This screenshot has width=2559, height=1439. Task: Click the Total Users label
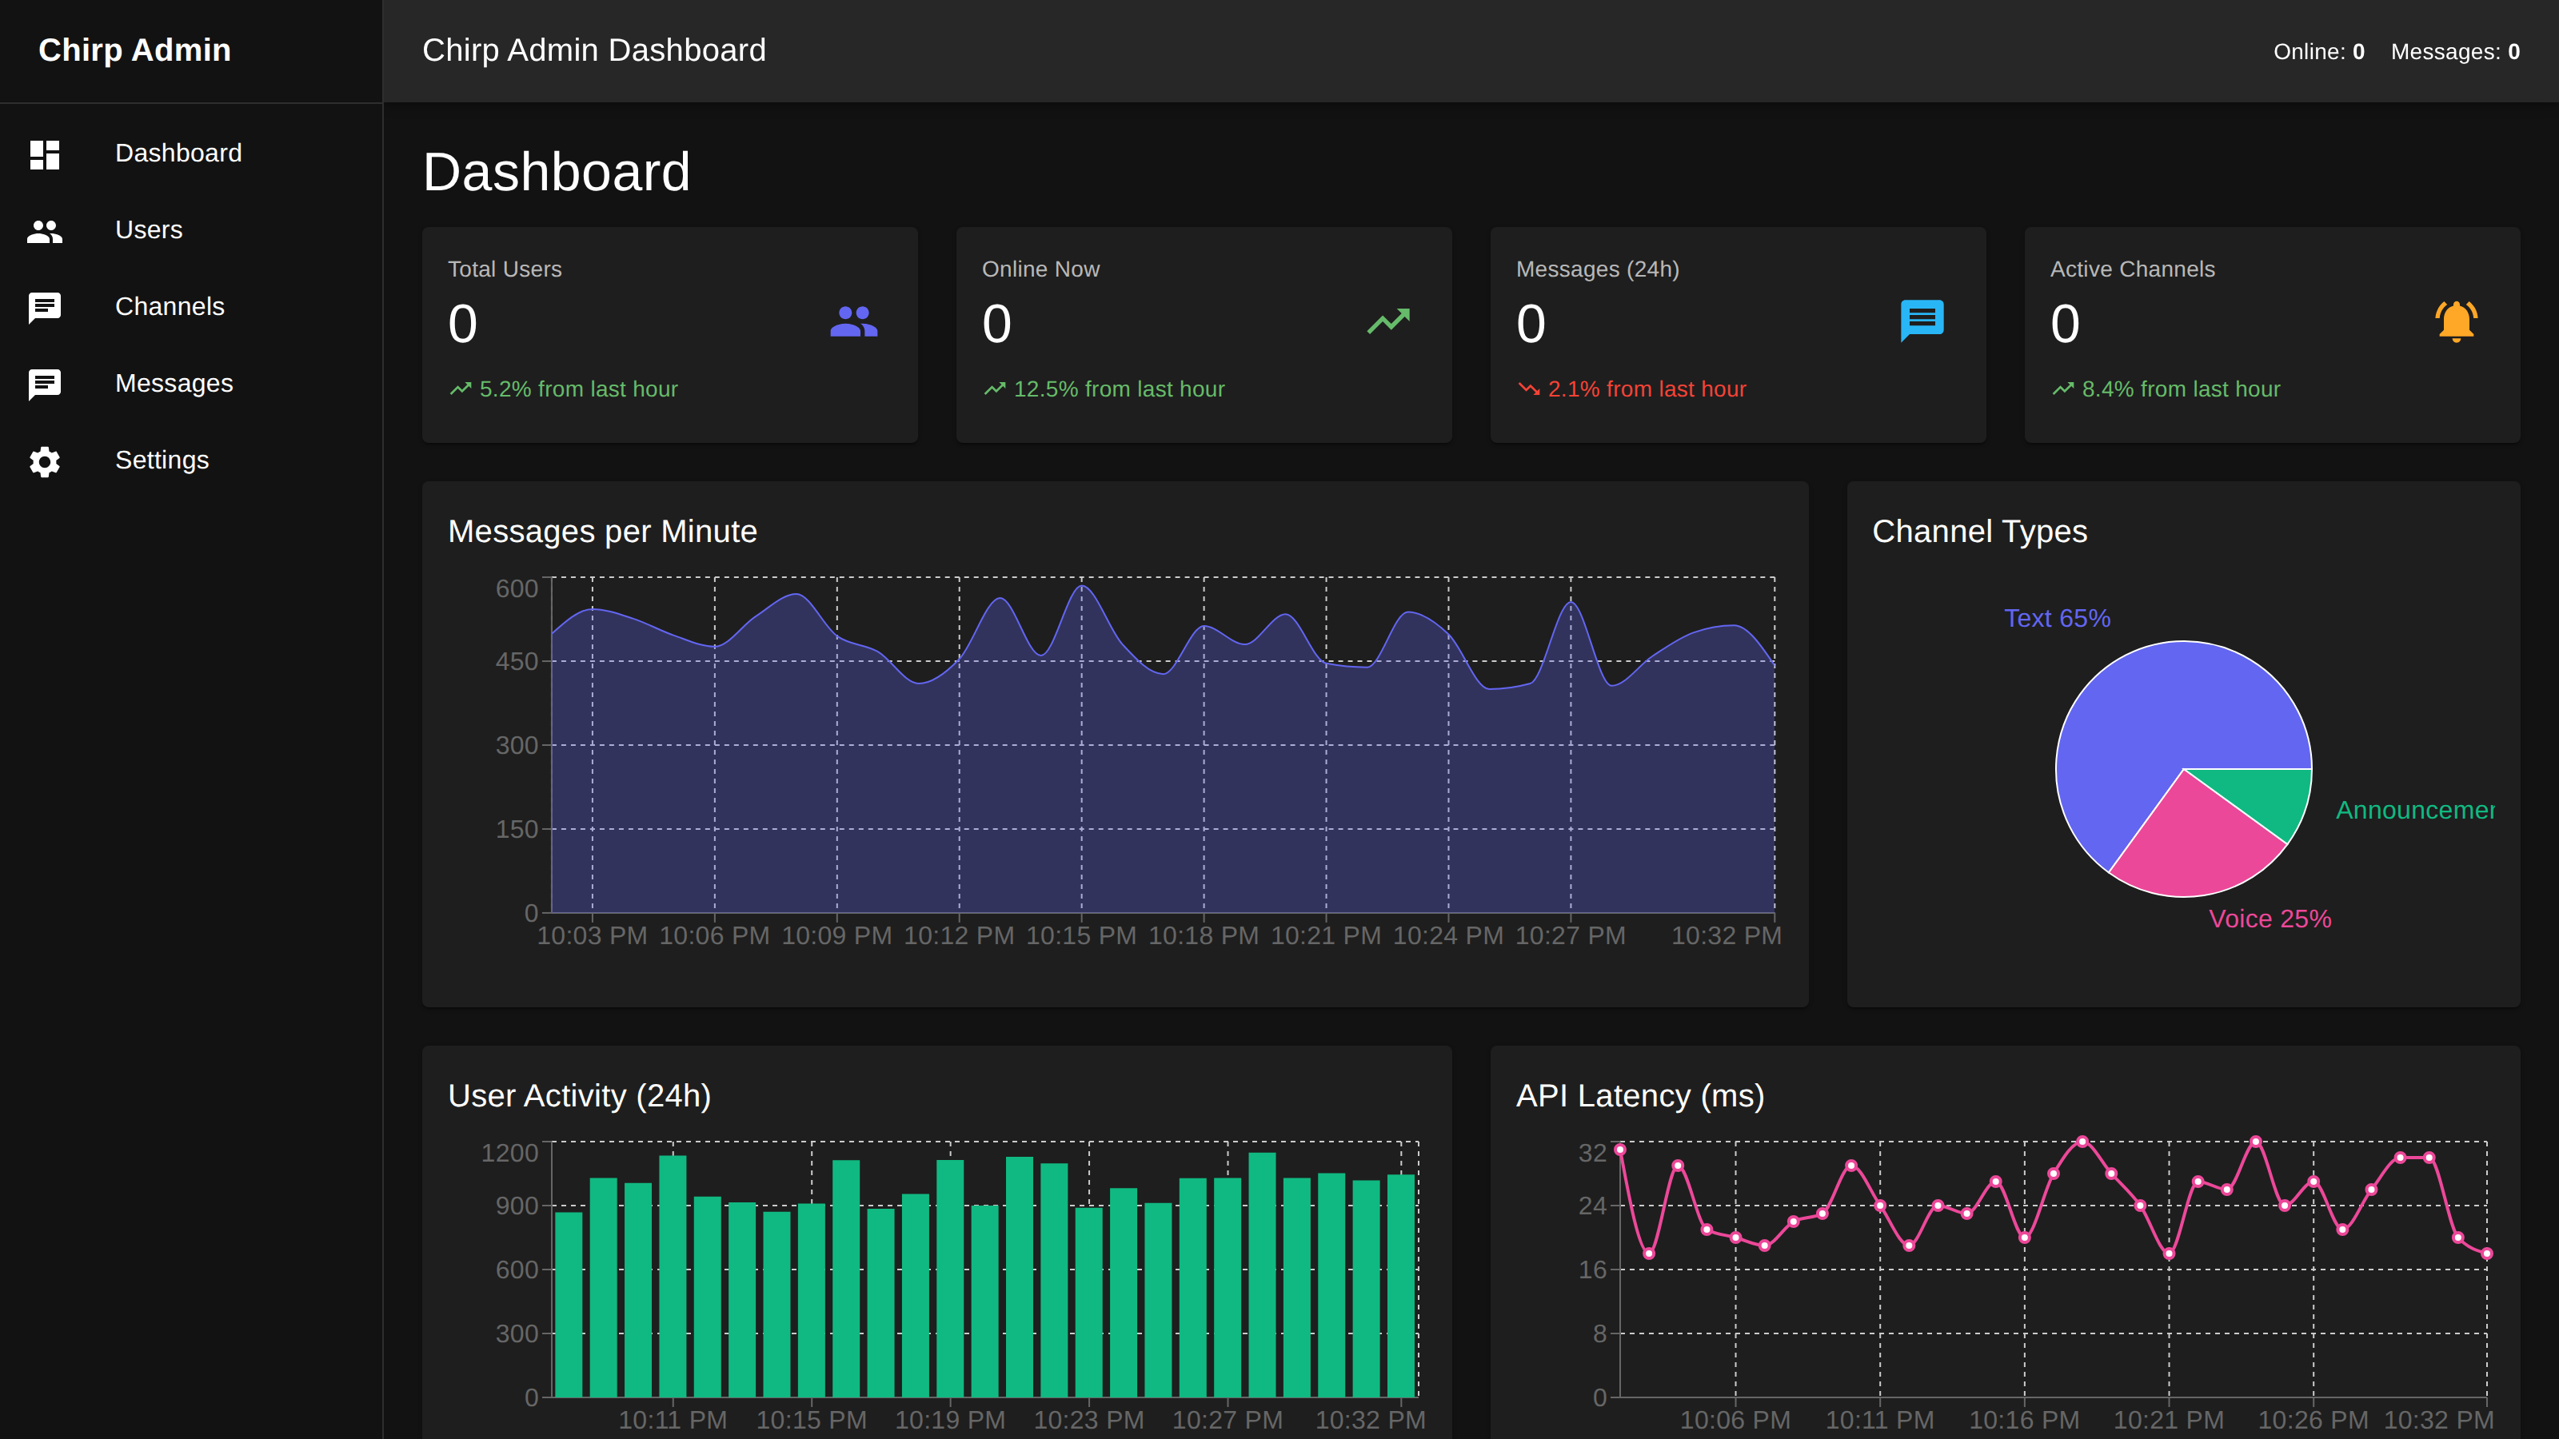pyautogui.click(x=505, y=269)
